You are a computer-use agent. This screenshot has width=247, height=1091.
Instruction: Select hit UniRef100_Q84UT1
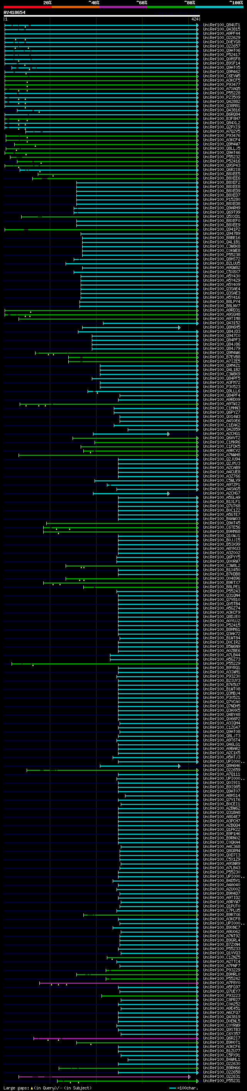221,25
